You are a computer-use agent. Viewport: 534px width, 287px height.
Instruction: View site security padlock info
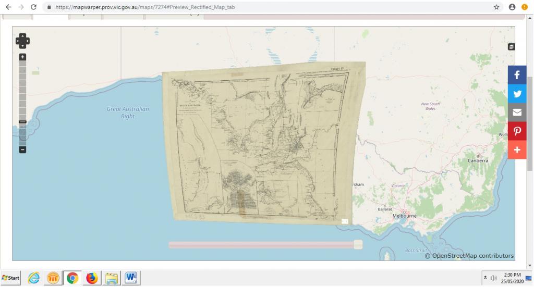tap(49, 7)
